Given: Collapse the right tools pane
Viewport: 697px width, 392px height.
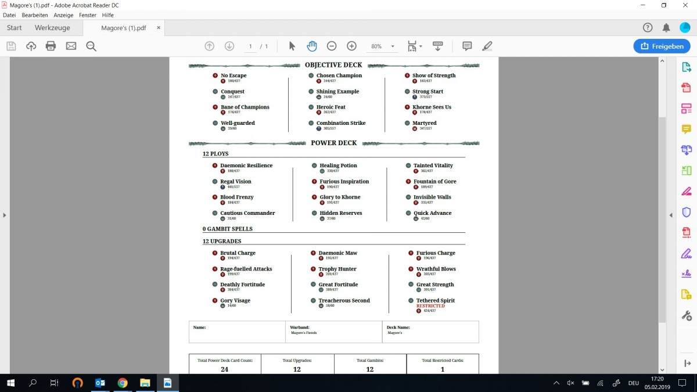Looking at the screenshot, I should pyautogui.click(x=687, y=363).
